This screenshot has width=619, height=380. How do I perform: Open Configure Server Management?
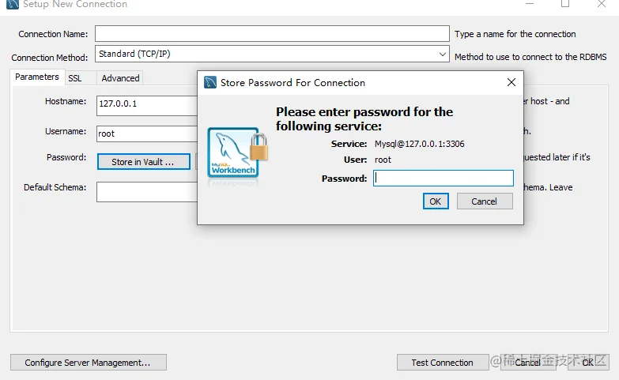pyautogui.click(x=89, y=363)
